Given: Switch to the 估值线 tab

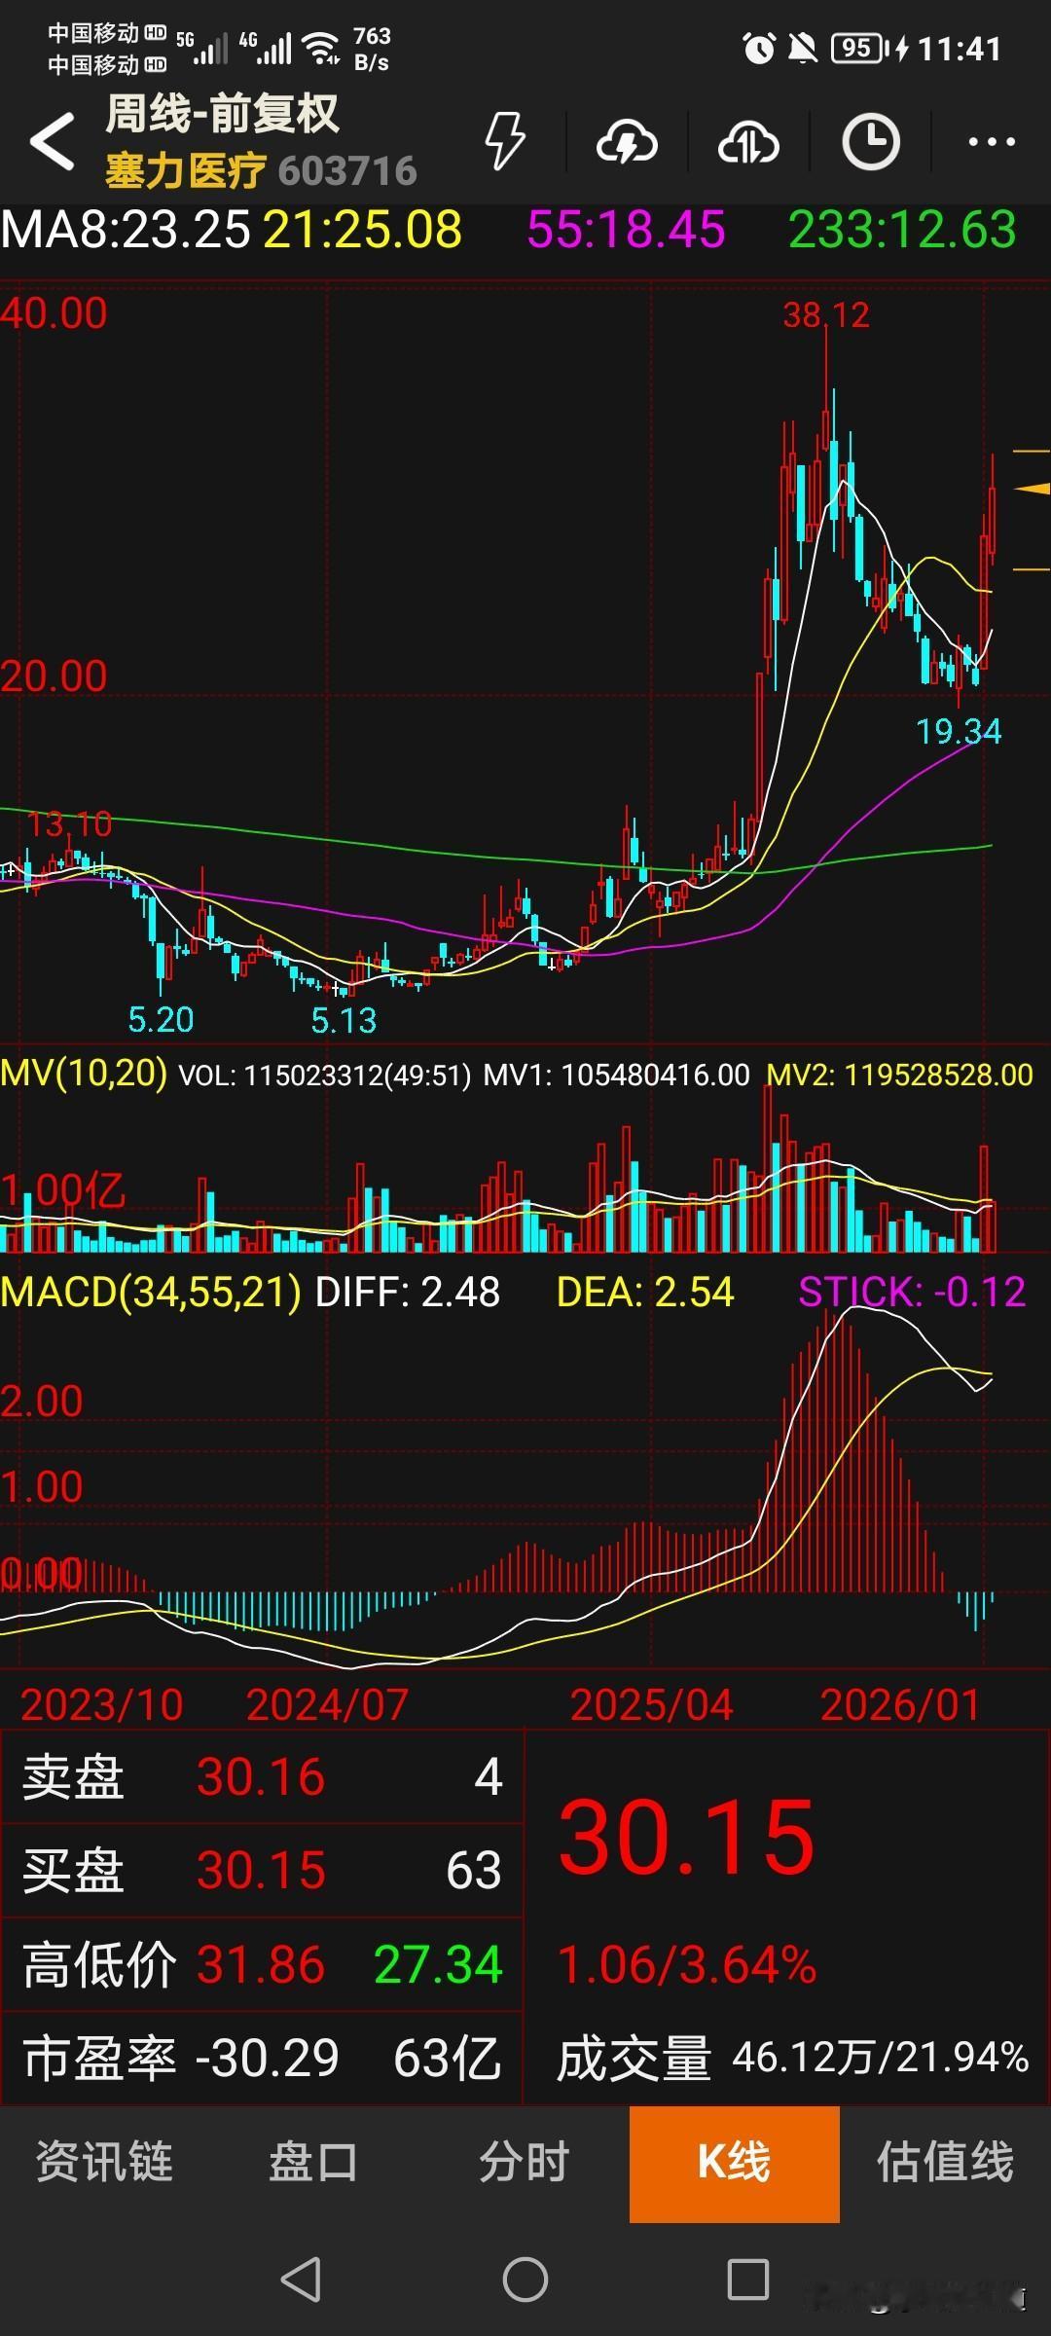Looking at the screenshot, I should coord(945,2162).
